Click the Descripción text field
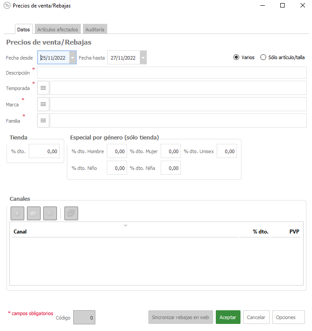Screen dimensions: 312x331 (172, 73)
